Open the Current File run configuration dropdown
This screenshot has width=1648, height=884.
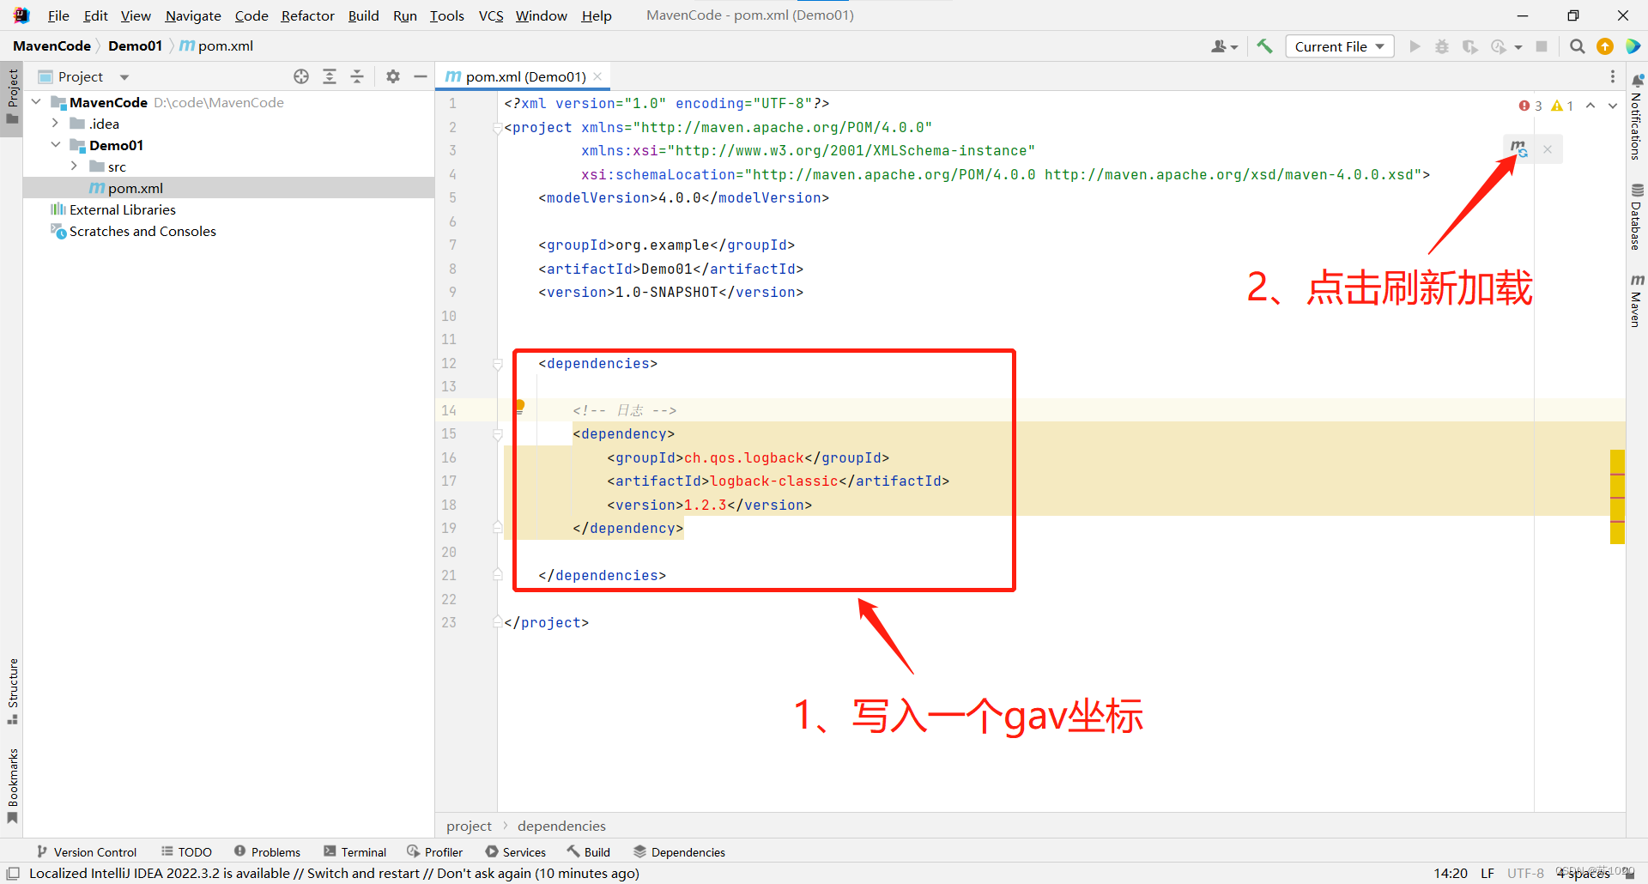[x=1339, y=46]
